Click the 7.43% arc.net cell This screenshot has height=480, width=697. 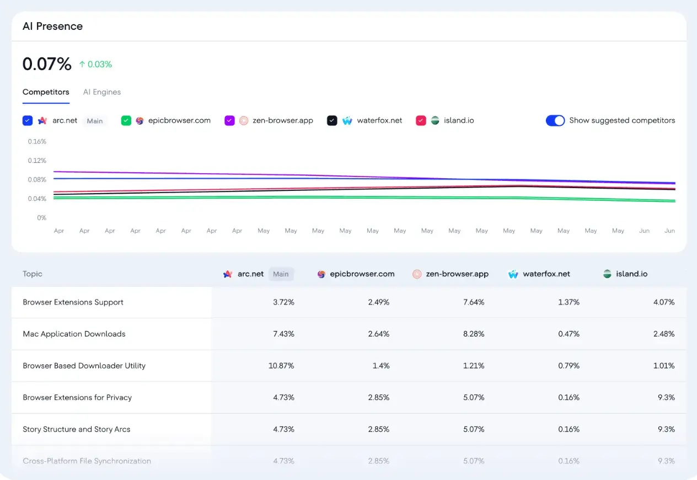283,334
